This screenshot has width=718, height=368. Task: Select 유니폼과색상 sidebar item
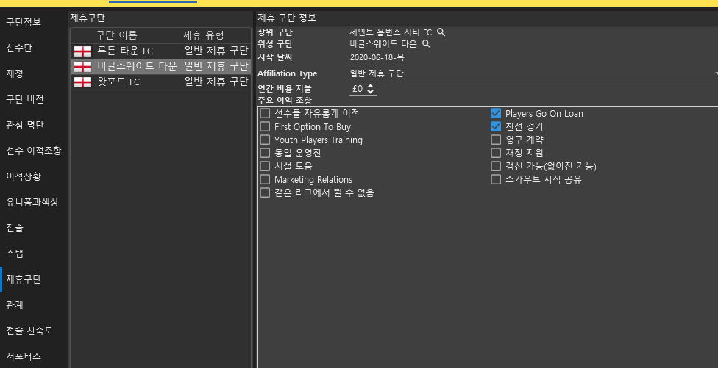pyautogui.click(x=32, y=201)
